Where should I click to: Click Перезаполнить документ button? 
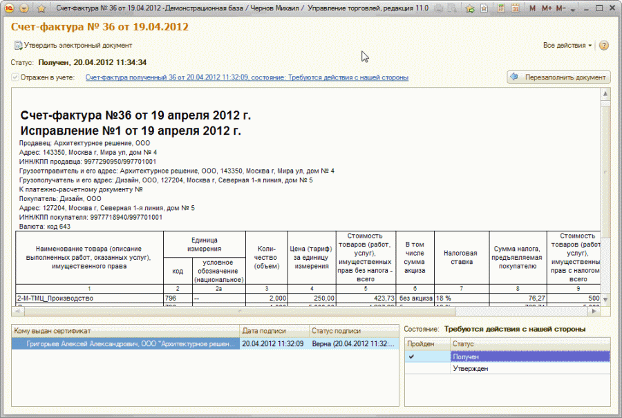click(558, 77)
